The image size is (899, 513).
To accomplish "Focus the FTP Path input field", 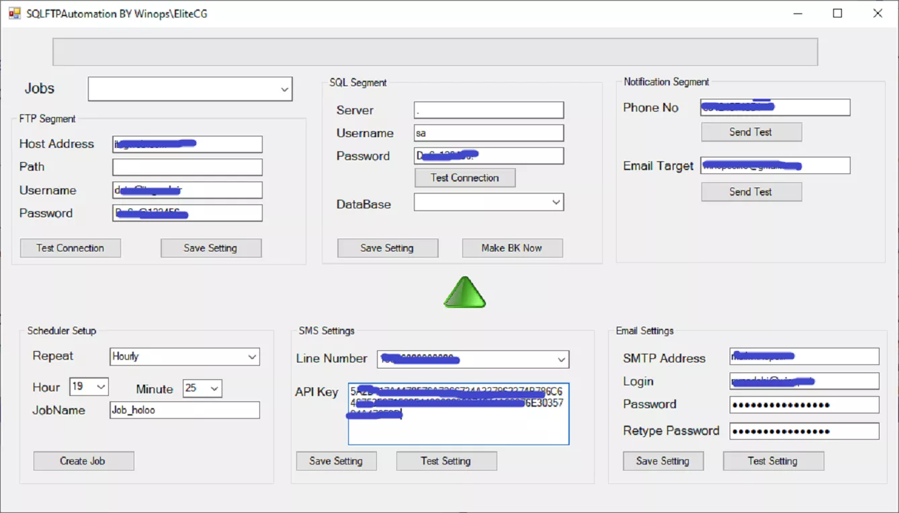I will click(187, 167).
